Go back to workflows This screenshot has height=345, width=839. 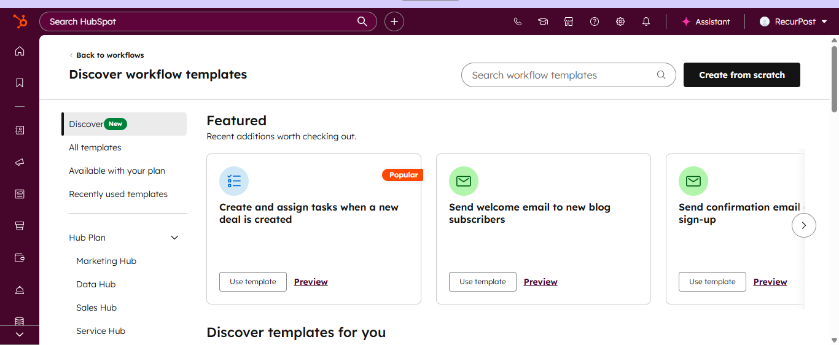click(107, 55)
